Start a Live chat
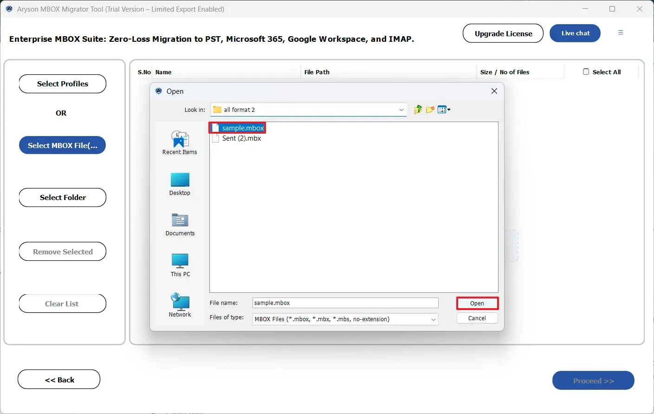 (x=575, y=33)
